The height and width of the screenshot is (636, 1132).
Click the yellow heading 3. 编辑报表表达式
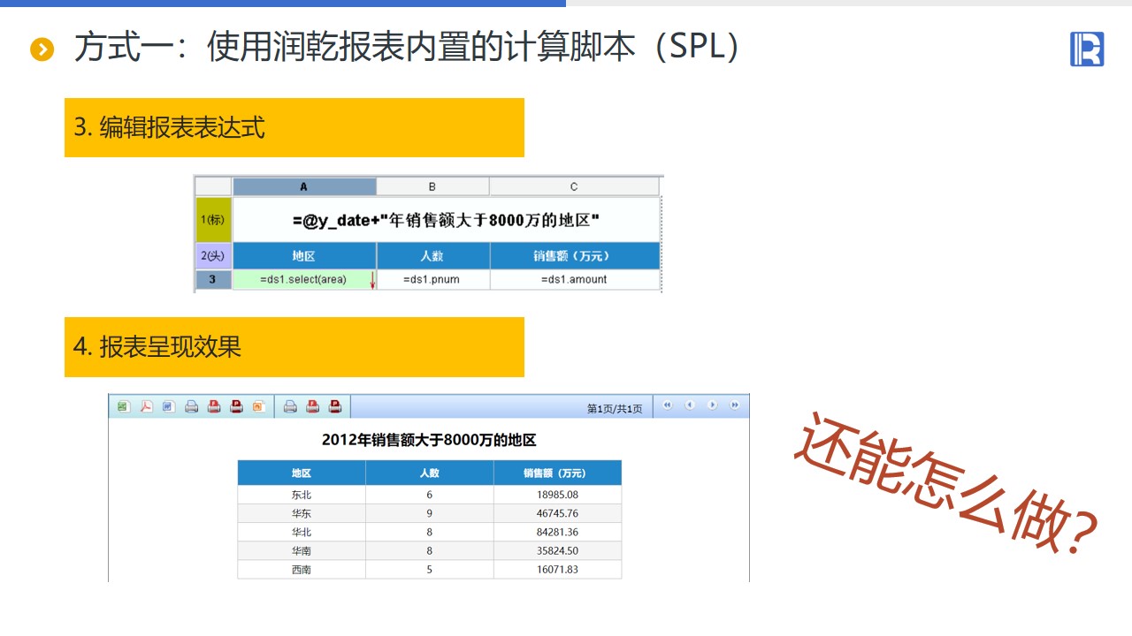[x=294, y=127]
